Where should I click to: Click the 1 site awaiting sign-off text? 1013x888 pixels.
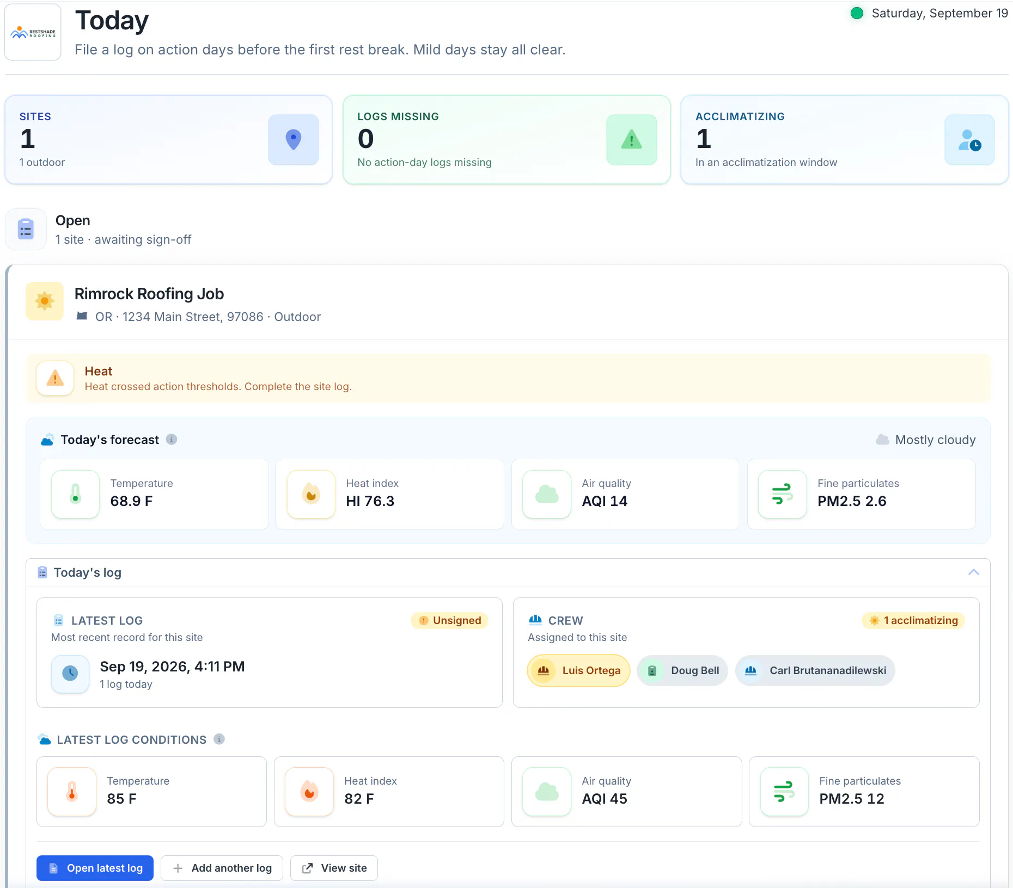pos(124,239)
